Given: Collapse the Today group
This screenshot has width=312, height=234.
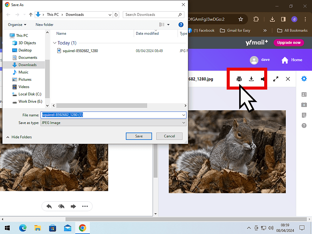Looking at the screenshot, I should coord(55,43).
